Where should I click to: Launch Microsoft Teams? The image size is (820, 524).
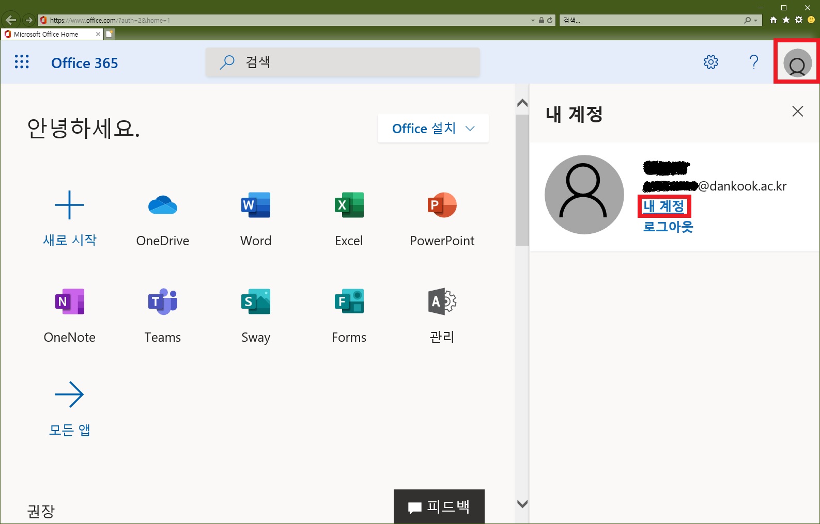click(163, 301)
